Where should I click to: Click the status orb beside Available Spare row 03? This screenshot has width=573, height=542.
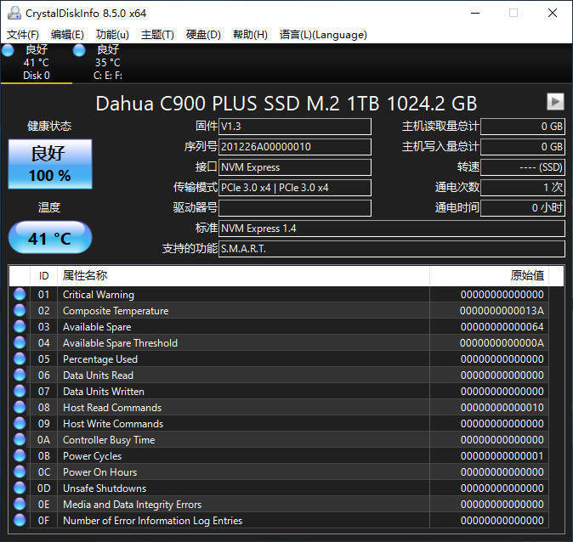coord(20,326)
